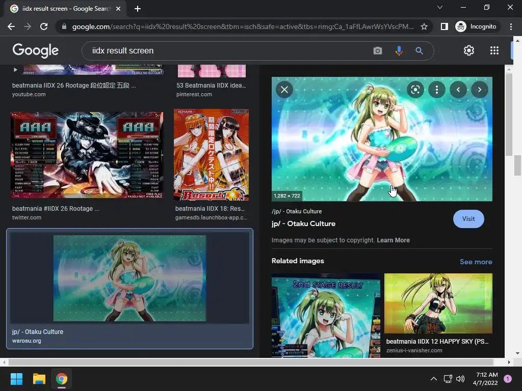Bookmark this page with the star icon
The height and width of the screenshot is (391, 522).
click(x=424, y=26)
